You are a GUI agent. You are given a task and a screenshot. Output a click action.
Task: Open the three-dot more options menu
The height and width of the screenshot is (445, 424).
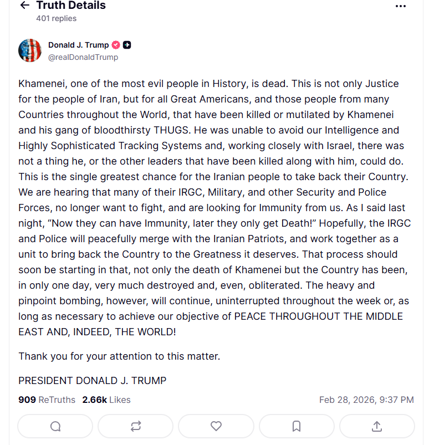401,6
